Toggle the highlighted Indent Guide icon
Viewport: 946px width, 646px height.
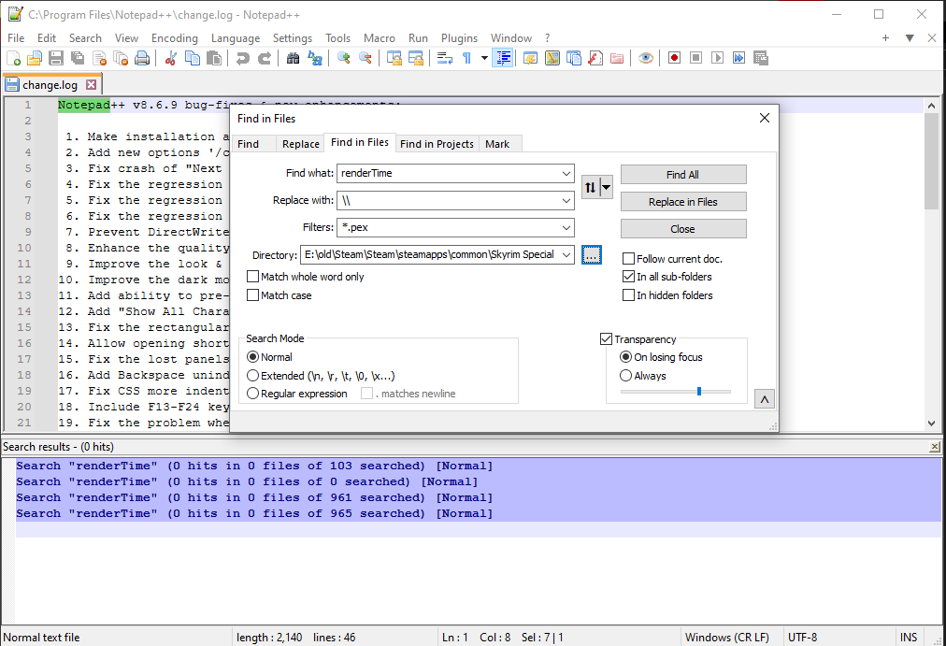click(503, 58)
